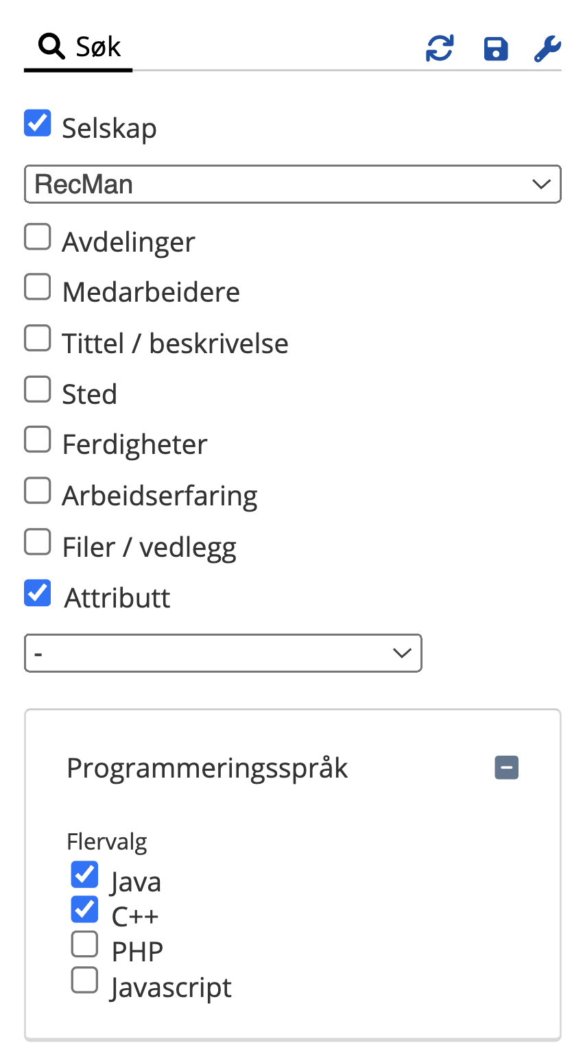Enable Arbeidserfaring search filter

tap(38, 490)
